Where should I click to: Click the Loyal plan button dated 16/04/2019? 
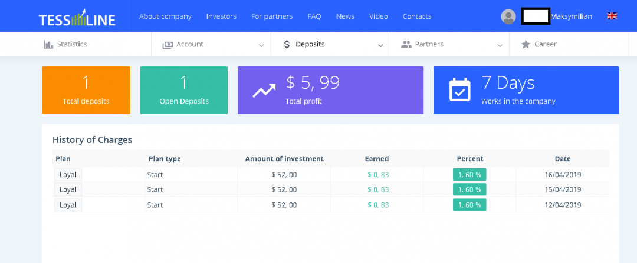click(x=68, y=174)
